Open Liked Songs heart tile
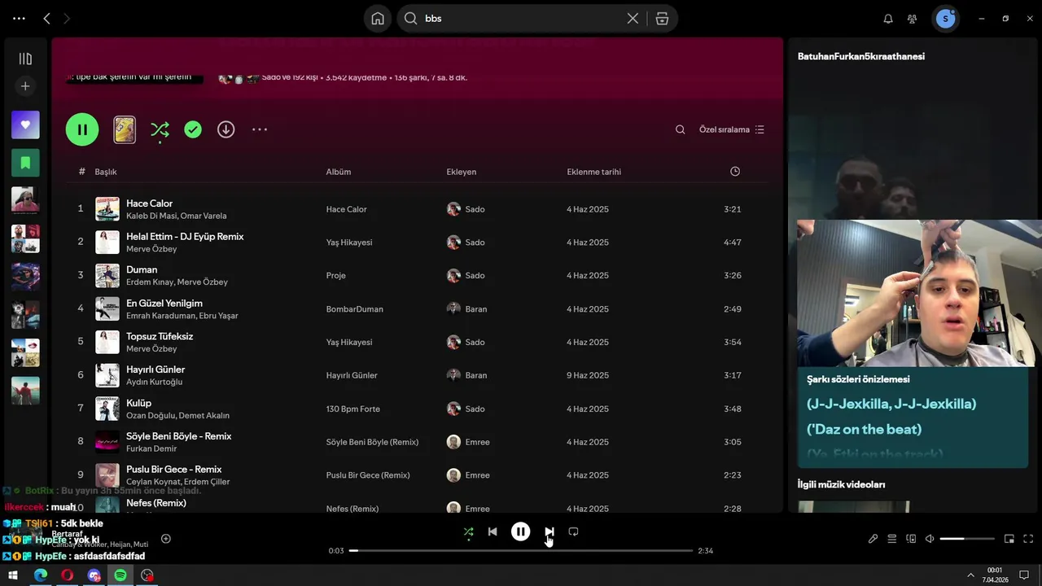 [25, 125]
